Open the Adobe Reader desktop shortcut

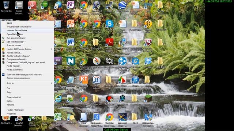[109, 45]
